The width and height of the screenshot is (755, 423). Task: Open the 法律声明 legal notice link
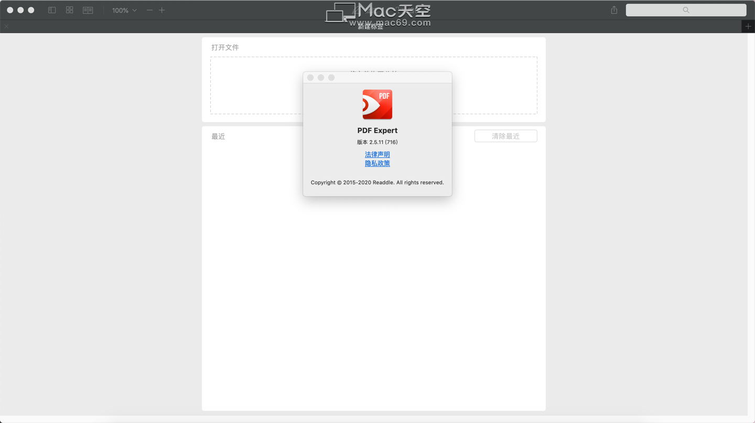(x=377, y=154)
